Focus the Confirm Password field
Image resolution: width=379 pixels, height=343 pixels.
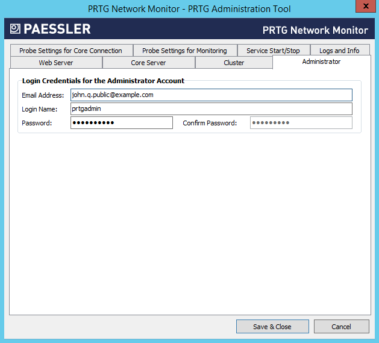point(301,123)
